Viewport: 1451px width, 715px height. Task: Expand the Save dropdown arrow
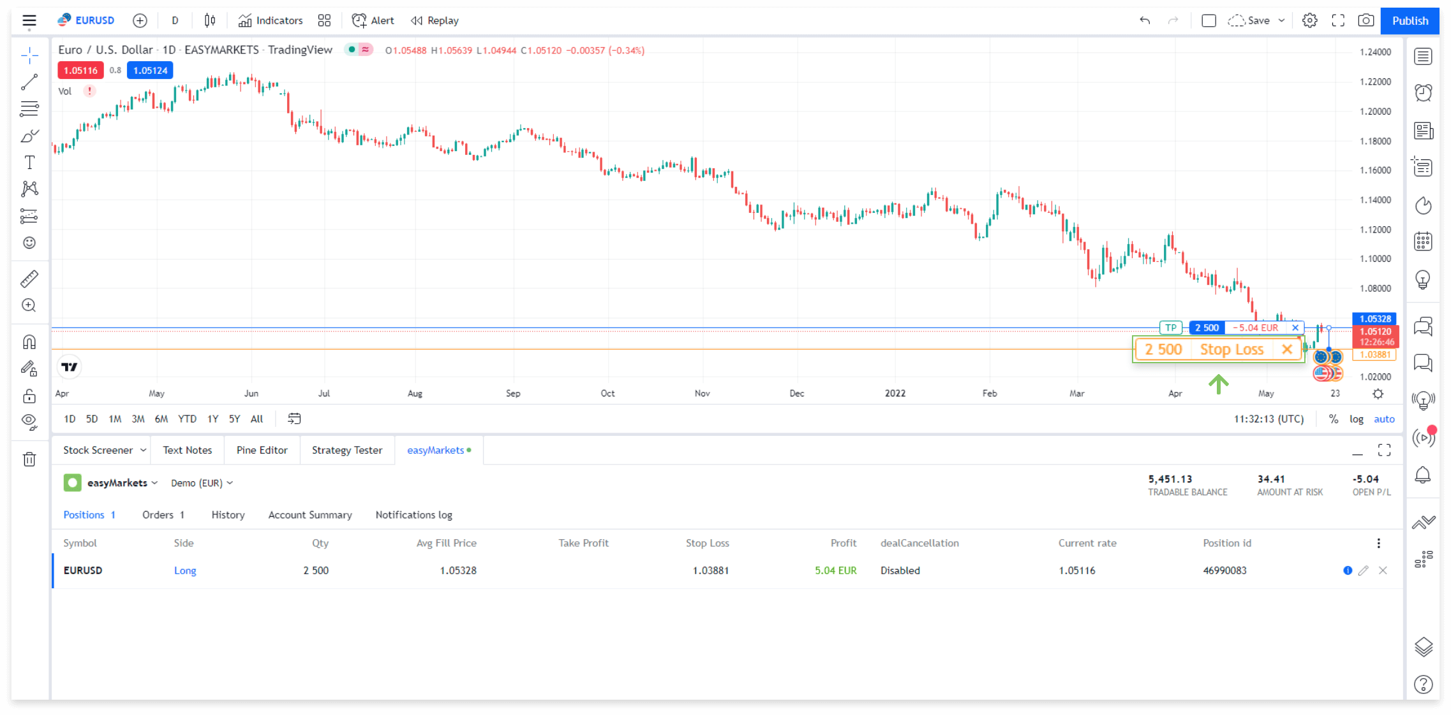click(1281, 21)
